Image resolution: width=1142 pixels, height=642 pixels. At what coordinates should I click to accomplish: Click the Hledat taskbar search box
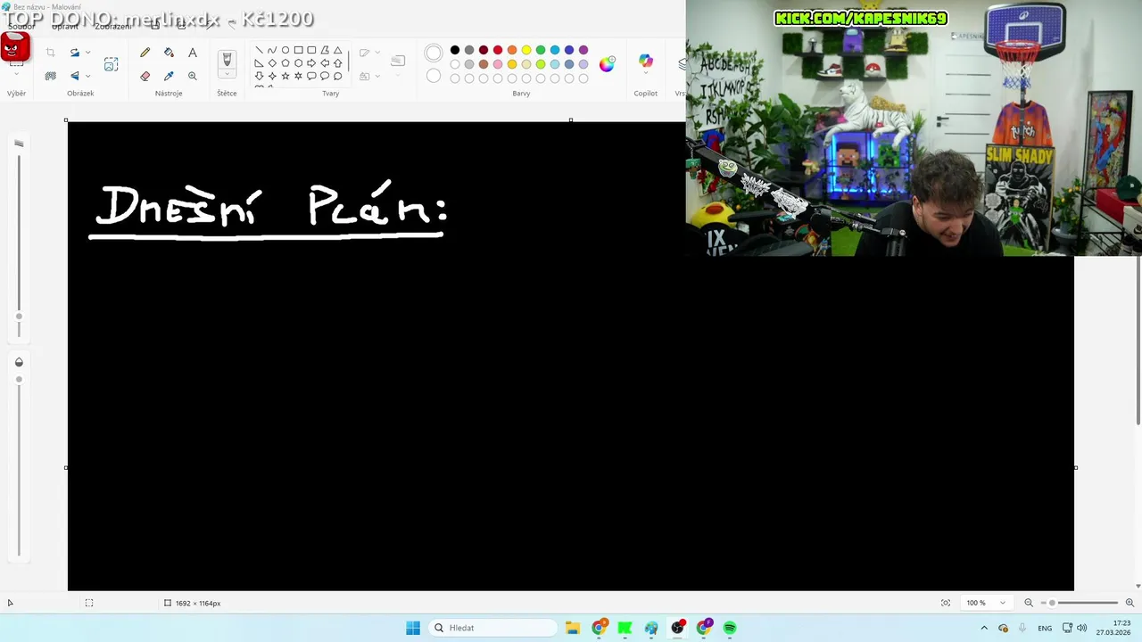coord(492,628)
